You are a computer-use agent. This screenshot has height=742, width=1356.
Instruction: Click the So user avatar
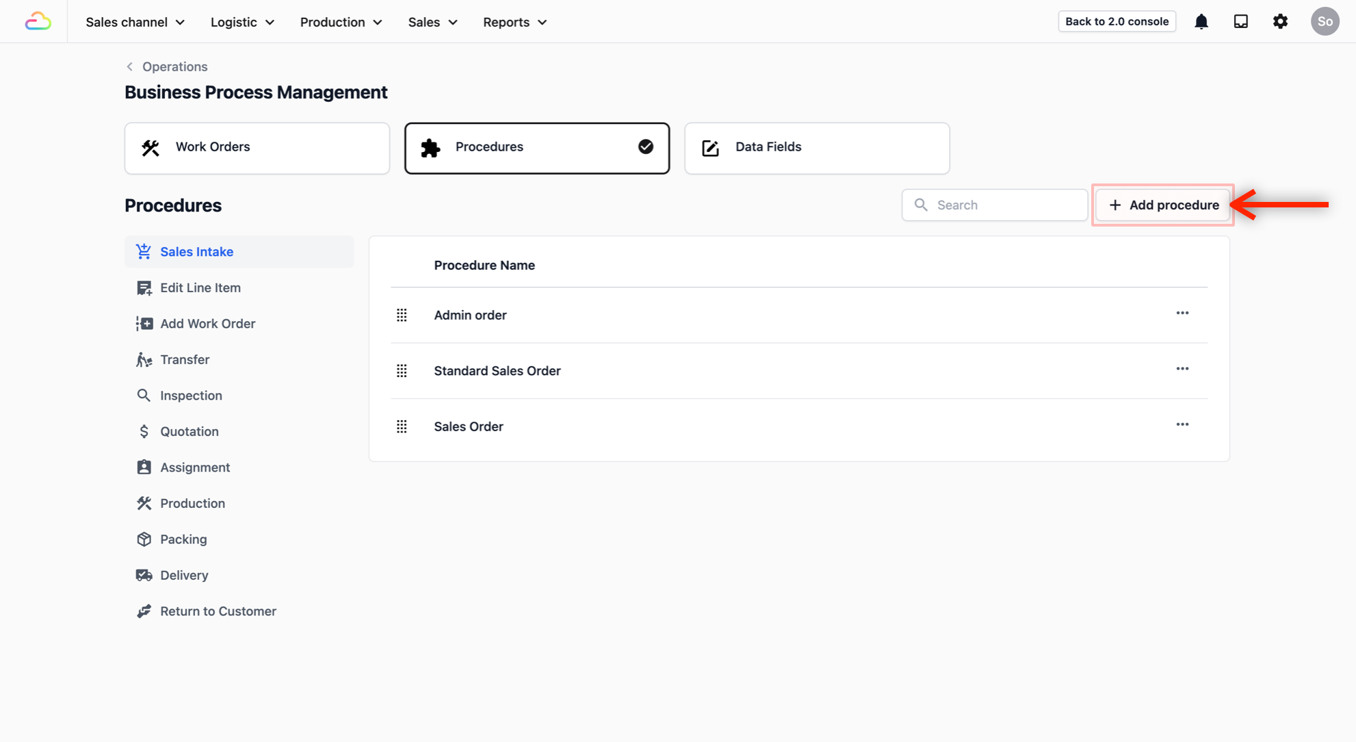pos(1325,22)
